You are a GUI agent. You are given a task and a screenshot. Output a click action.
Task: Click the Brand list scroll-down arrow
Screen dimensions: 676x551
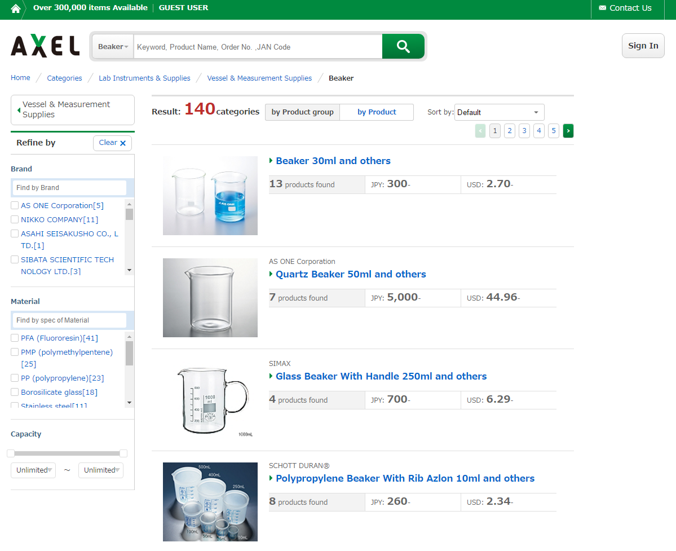(x=129, y=270)
